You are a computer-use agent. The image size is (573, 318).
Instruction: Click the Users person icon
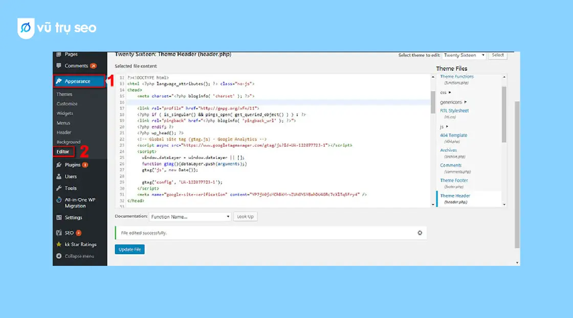(x=59, y=177)
